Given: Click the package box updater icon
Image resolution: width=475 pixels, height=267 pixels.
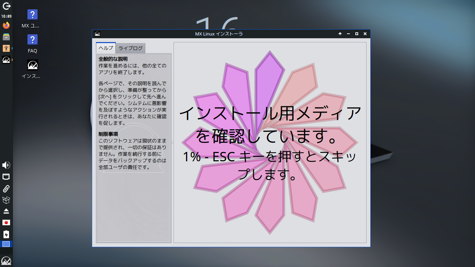Looking at the screenshot, I should click(x=6, y=200).
